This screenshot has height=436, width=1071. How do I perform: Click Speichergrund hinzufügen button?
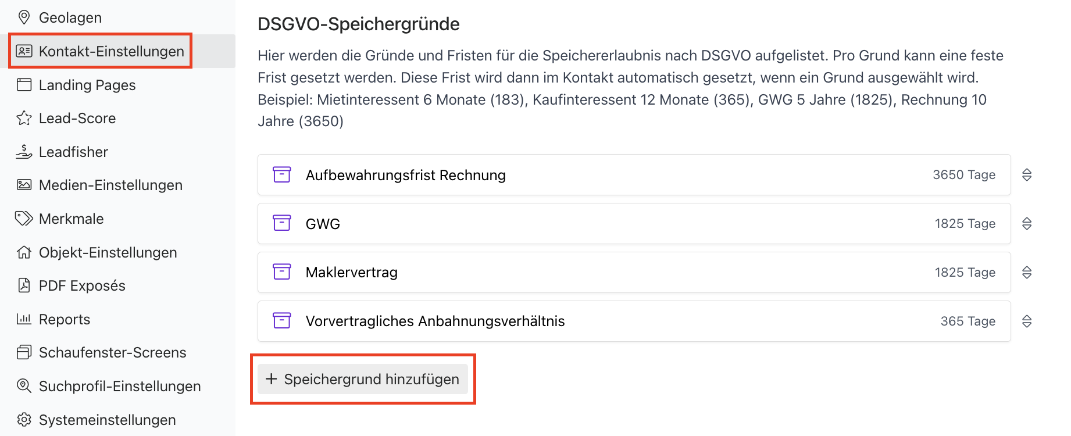pyautogui.click(x=363, y=379)
